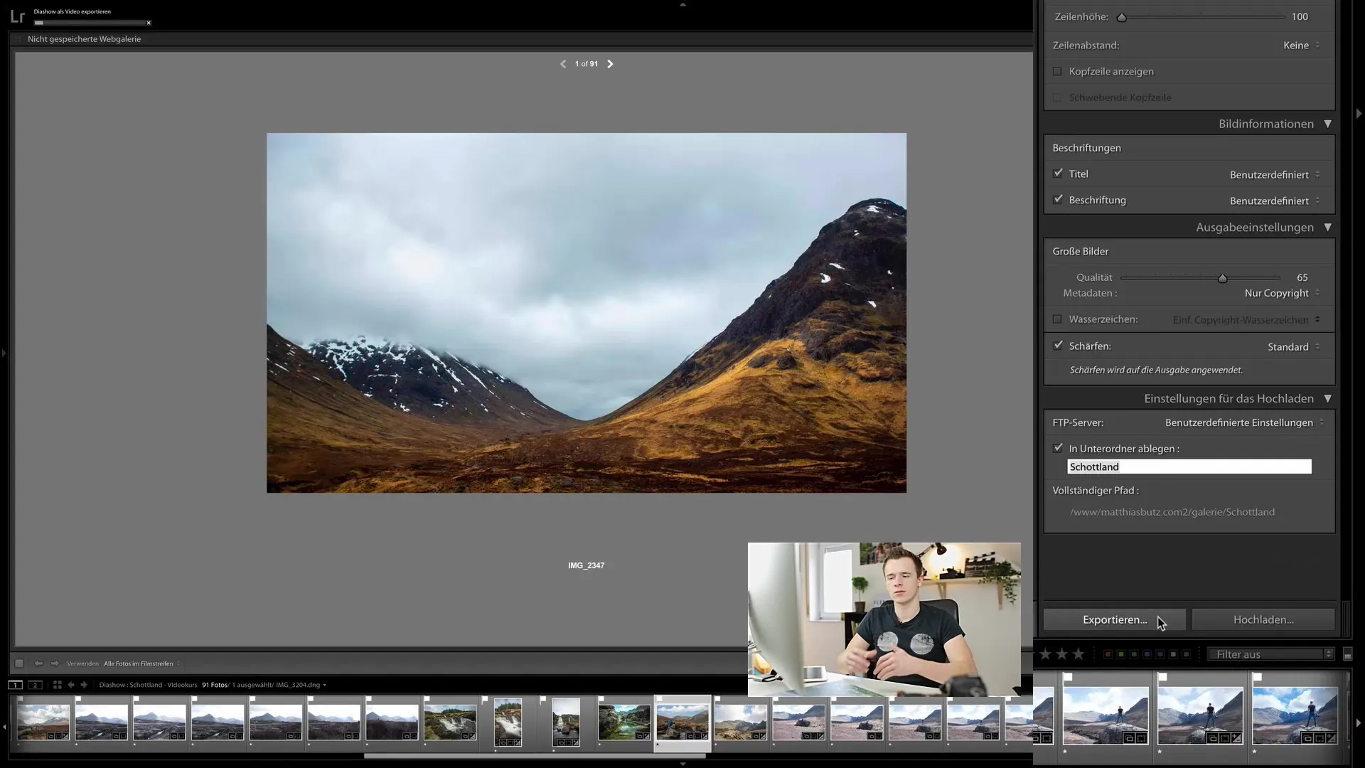1365x768 pixels.
Task: Uncheck the Beschriftung checkbox
Action: 1058,200
